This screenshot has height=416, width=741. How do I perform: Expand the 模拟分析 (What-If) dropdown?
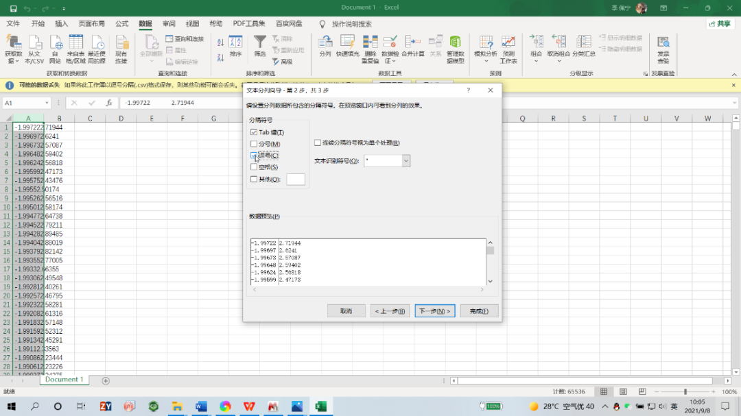pyautogui.click(x=486, y=62)
